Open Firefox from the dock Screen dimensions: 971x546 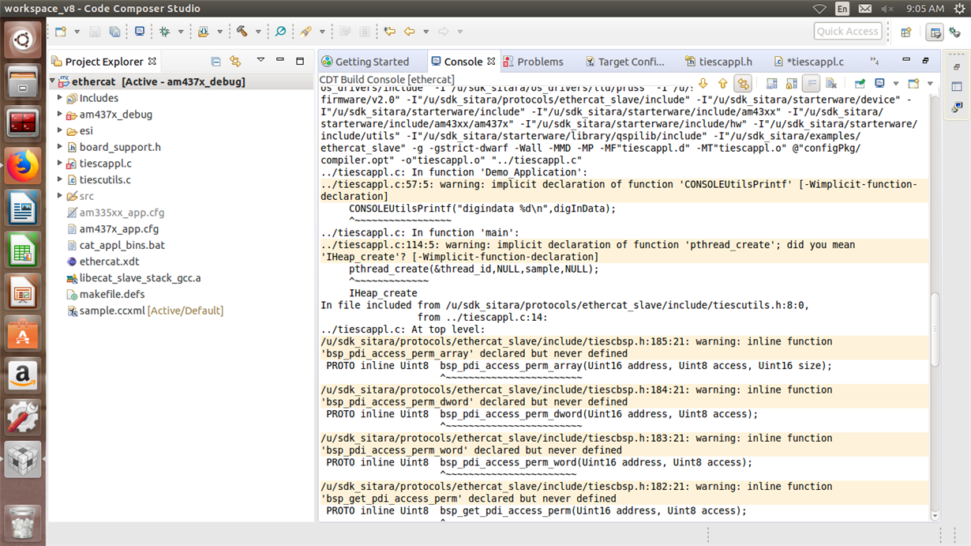(23, 166)
